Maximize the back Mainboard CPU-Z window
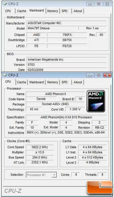The width and height of the screenshot is (114, 197). click(x=99, y=4)
